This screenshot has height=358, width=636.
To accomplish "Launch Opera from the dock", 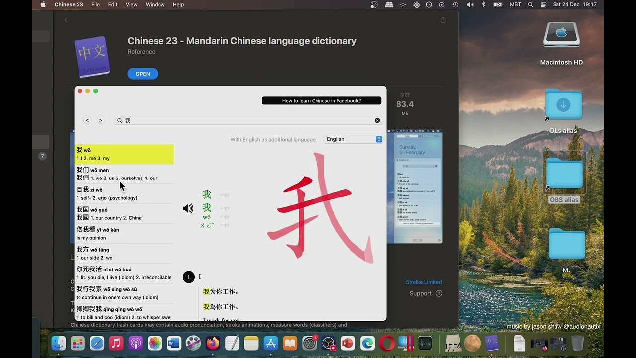I will click(387, 343).
